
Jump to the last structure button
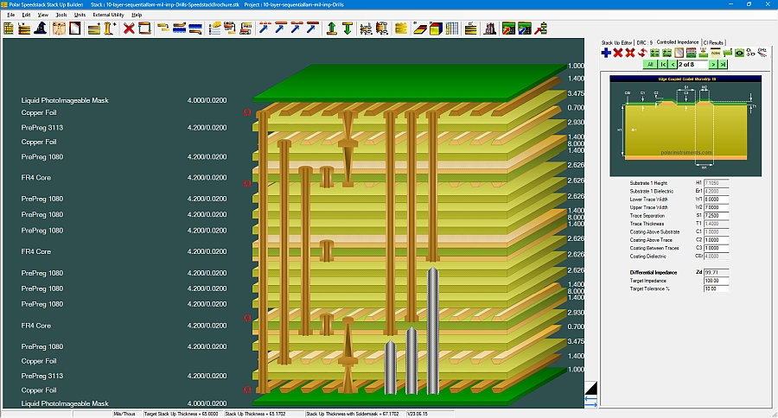(x=723, y=65)
